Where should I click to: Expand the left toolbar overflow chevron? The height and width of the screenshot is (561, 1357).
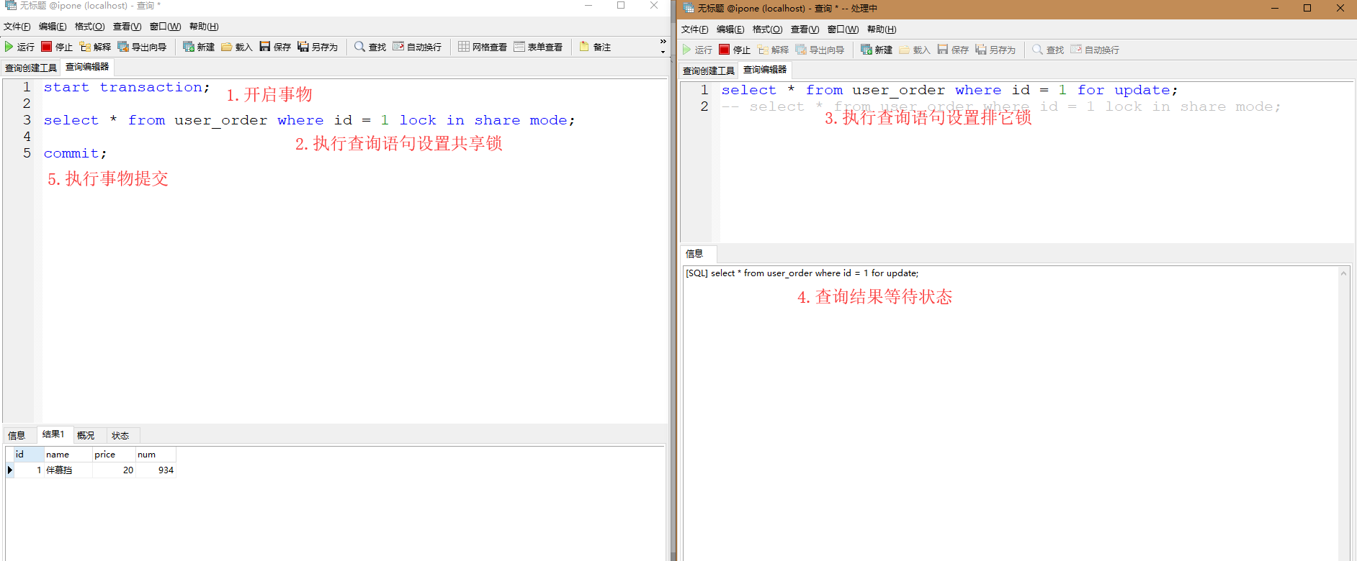click(x=663, y=46)
